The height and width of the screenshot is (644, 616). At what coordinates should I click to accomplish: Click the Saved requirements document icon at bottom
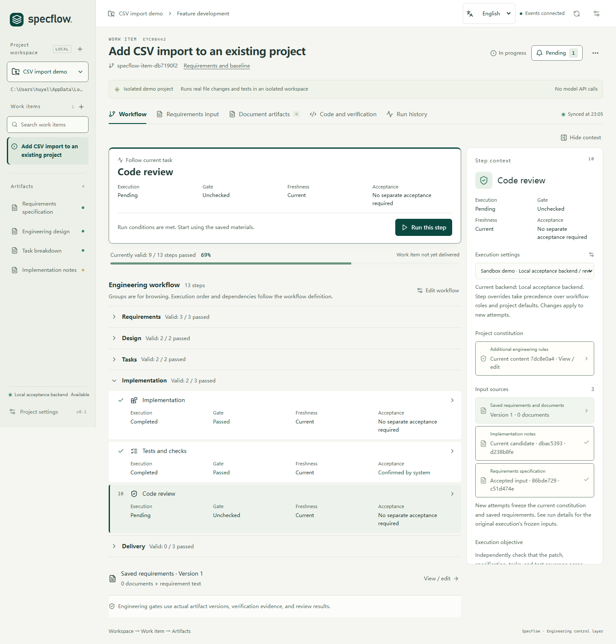pyautogui.click(x=113, y=579)
